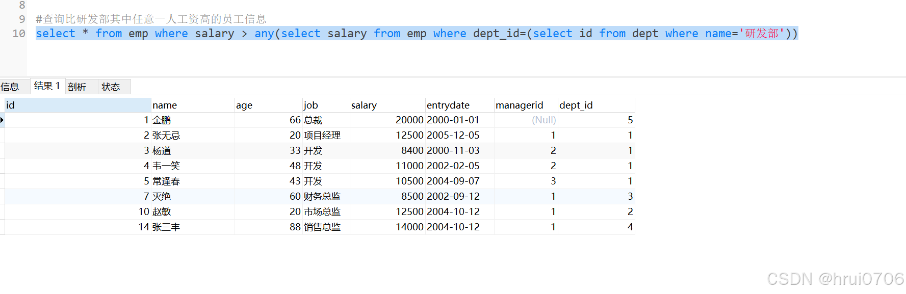906x294 pixels.
Task: Click the salary cell 20000
Action: (387, 120)
